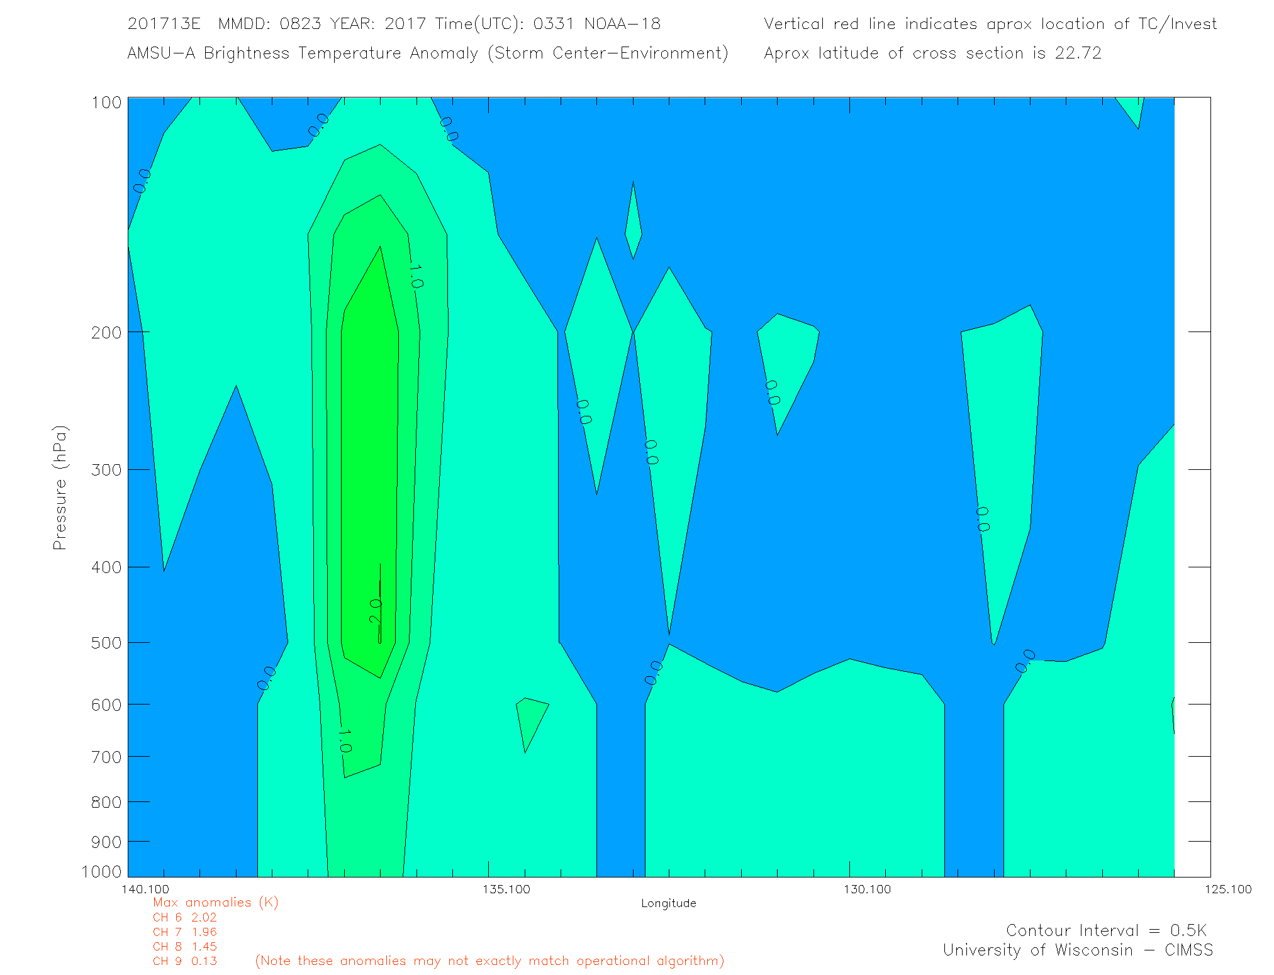The width and height of the screenshot is (1274, 975).
Task: Click the 2.0 contour label
Action: coord(376,611)
